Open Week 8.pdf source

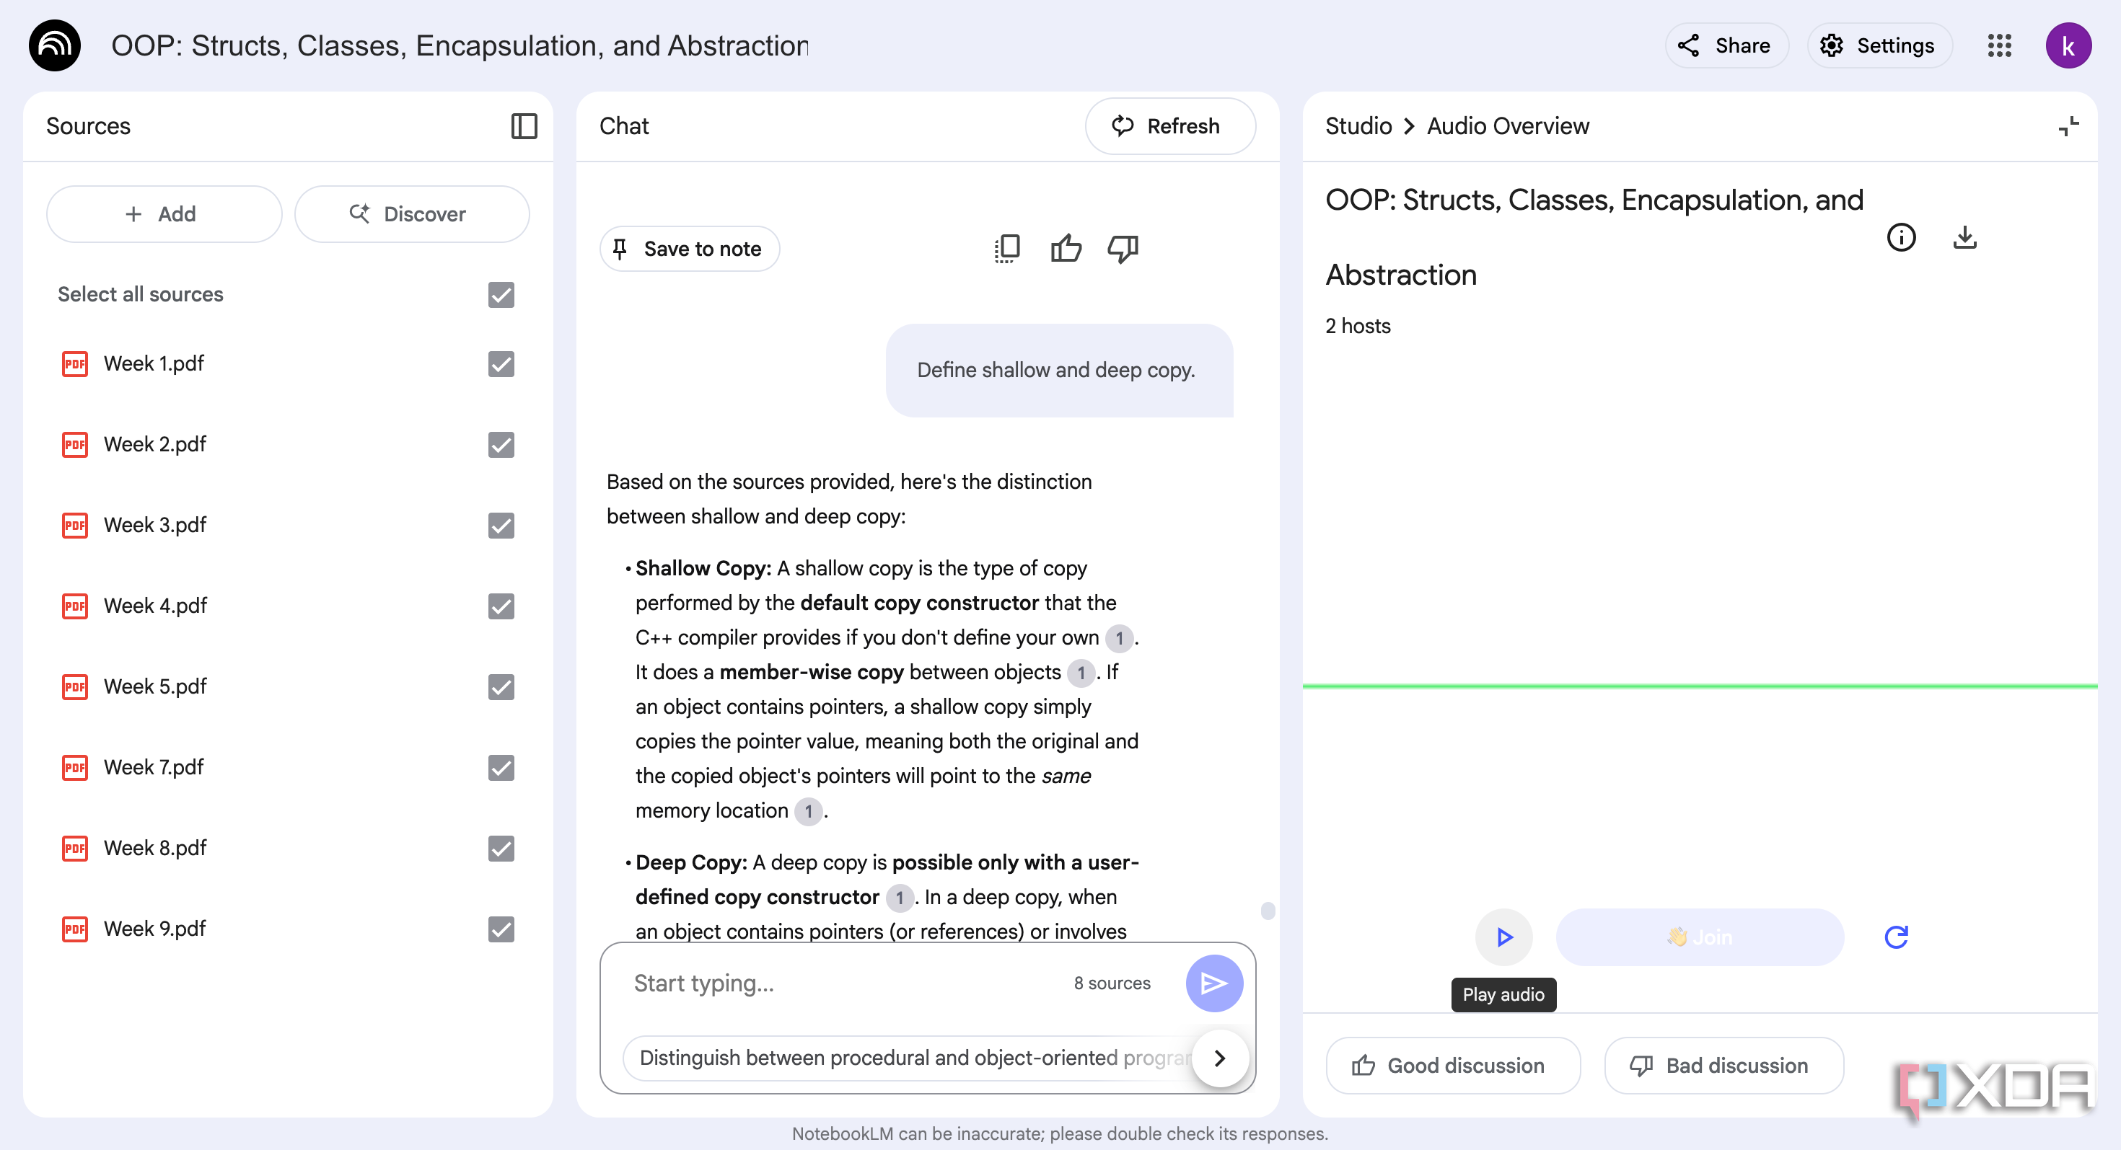coord(155,848)
